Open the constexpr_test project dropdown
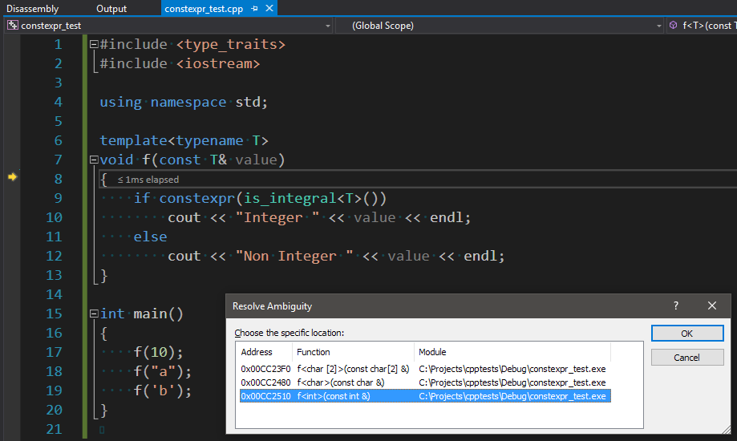 tap(328, 26)
